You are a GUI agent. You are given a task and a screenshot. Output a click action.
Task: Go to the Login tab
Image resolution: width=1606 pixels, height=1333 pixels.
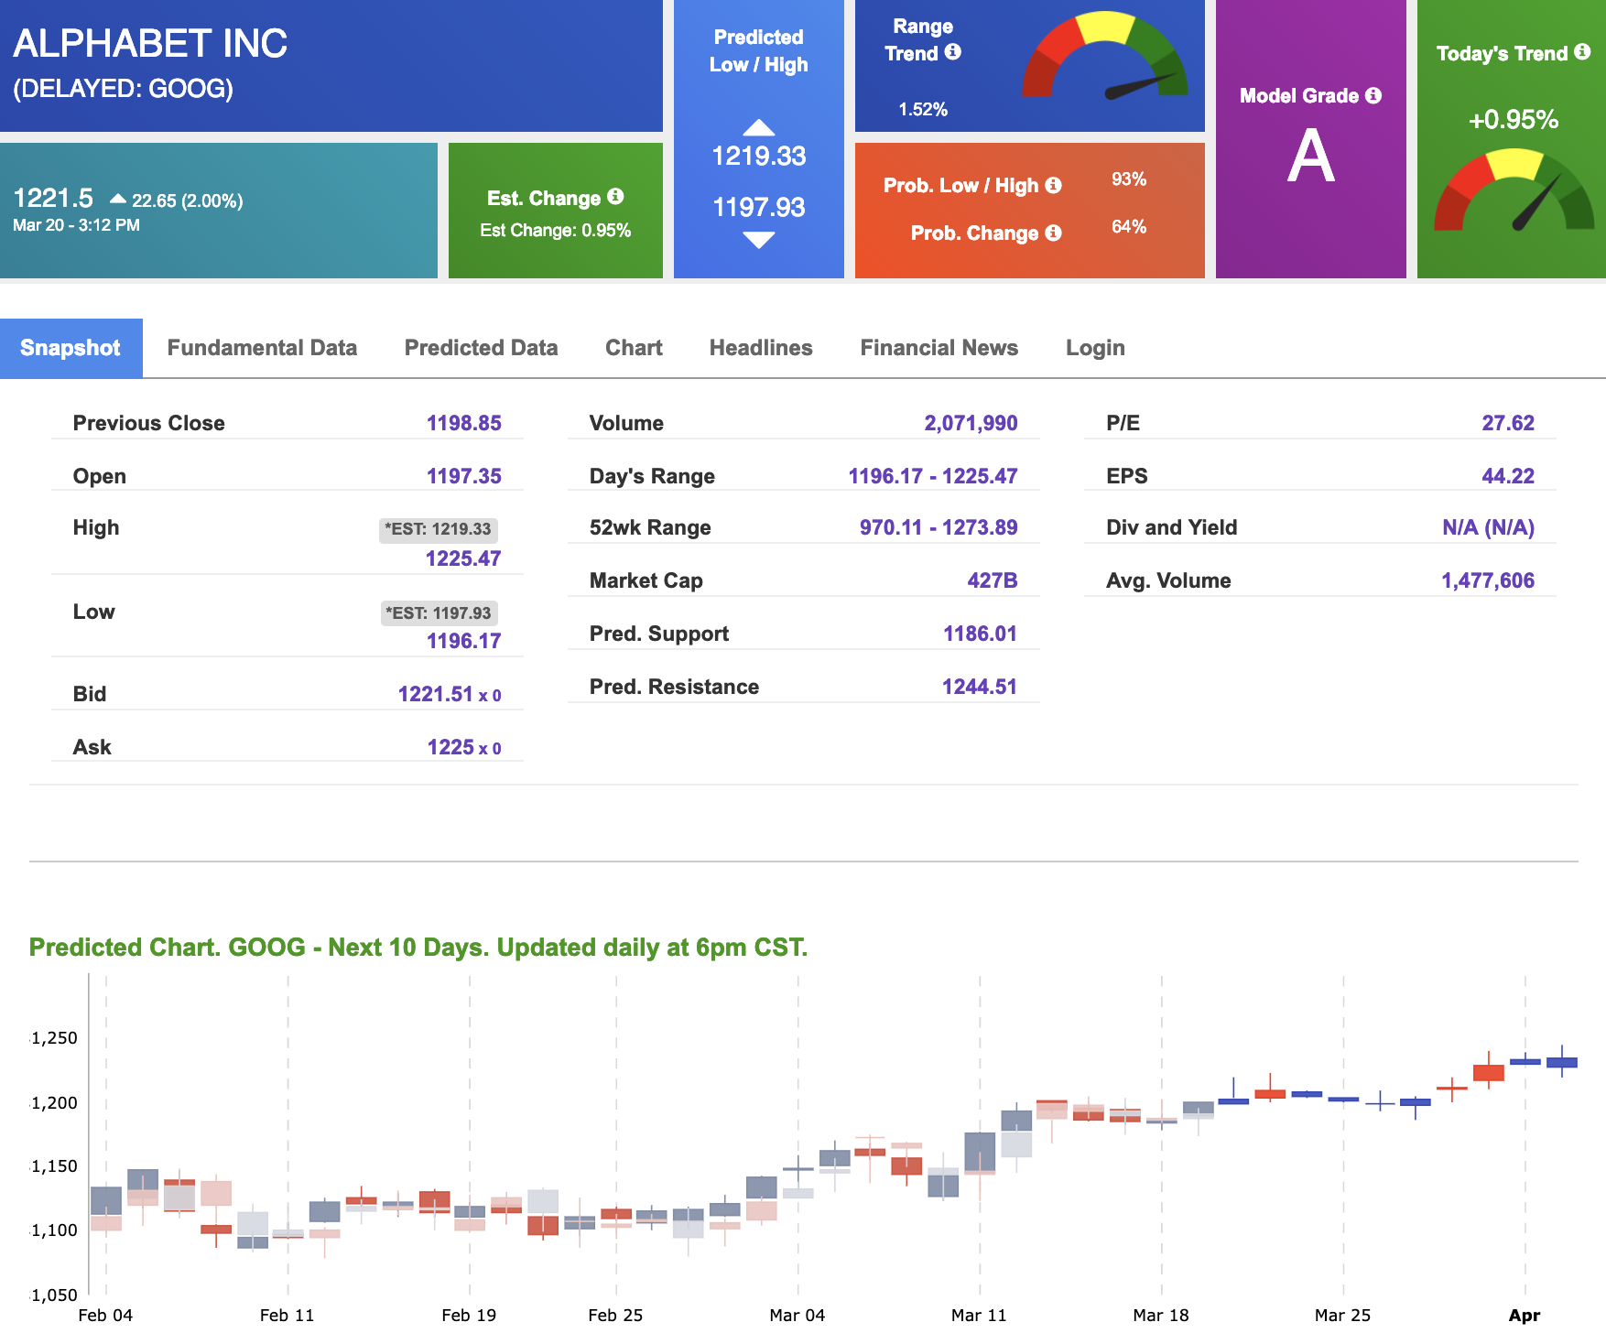point(1095,348)
